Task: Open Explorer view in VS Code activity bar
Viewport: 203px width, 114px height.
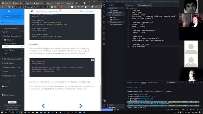Action: [104, 6]
